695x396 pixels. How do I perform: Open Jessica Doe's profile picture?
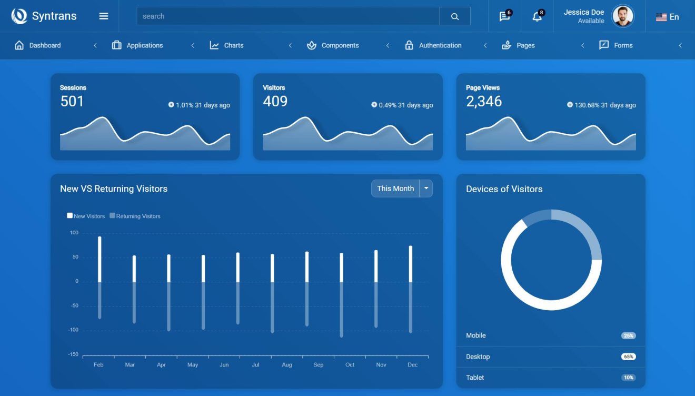click(623, 16)
